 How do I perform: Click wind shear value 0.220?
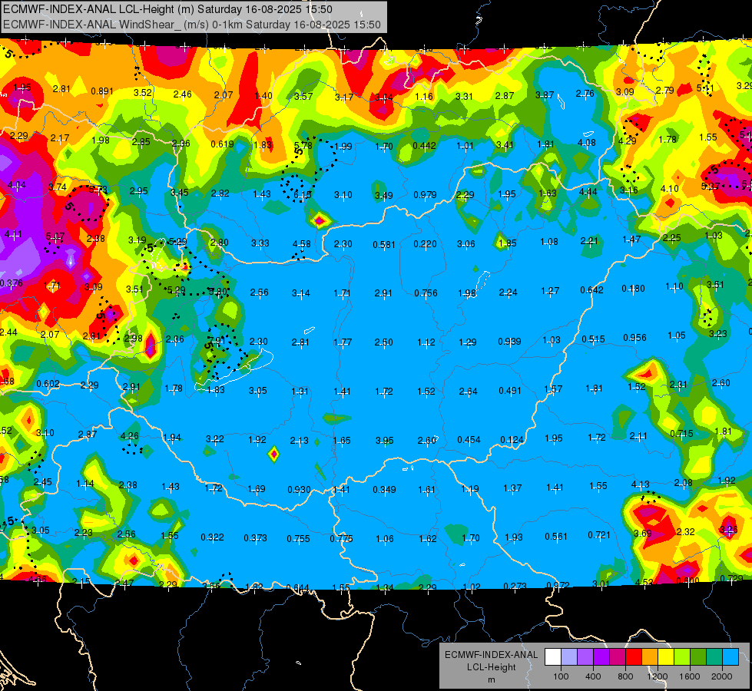point(425,244)
